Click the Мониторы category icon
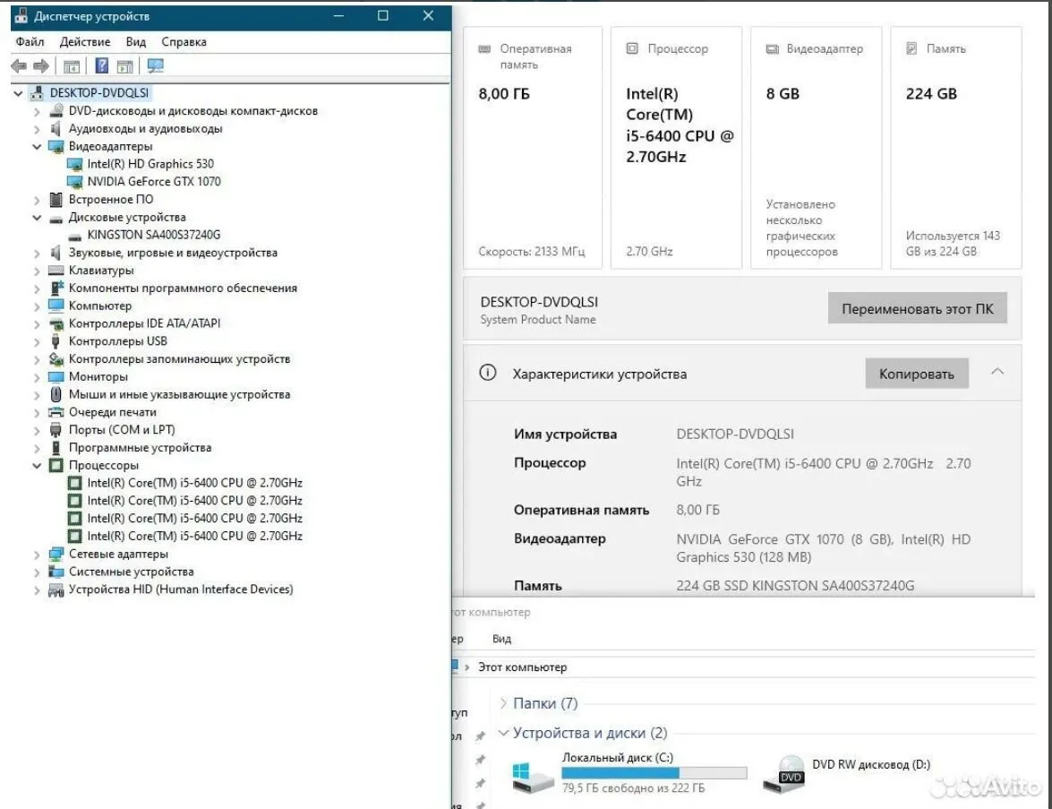 56,376
